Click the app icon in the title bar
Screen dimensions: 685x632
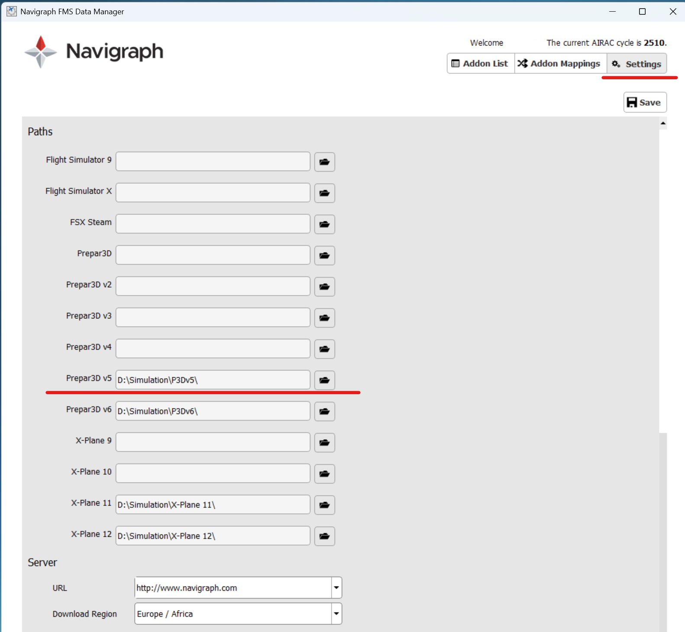tap(11, 11)
